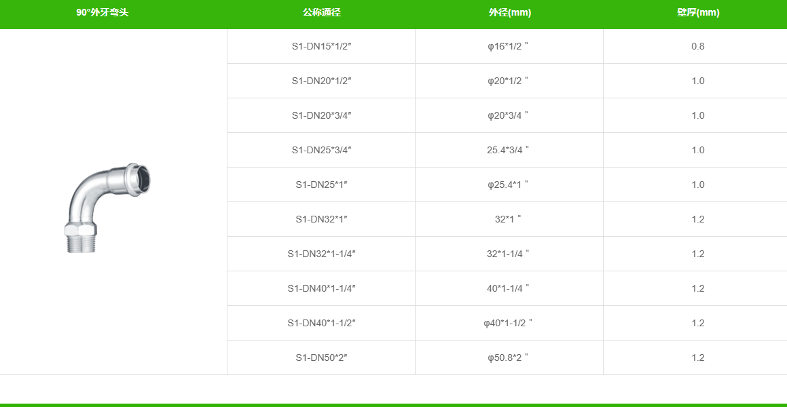Click the φ40*1-1/2 outer diameter cell
The image size is (787, 407).
(509, 323)
